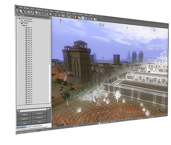
Task: Click the slider handle in bottom status bar
Action: pyautogui.click(x=100, y=123)
